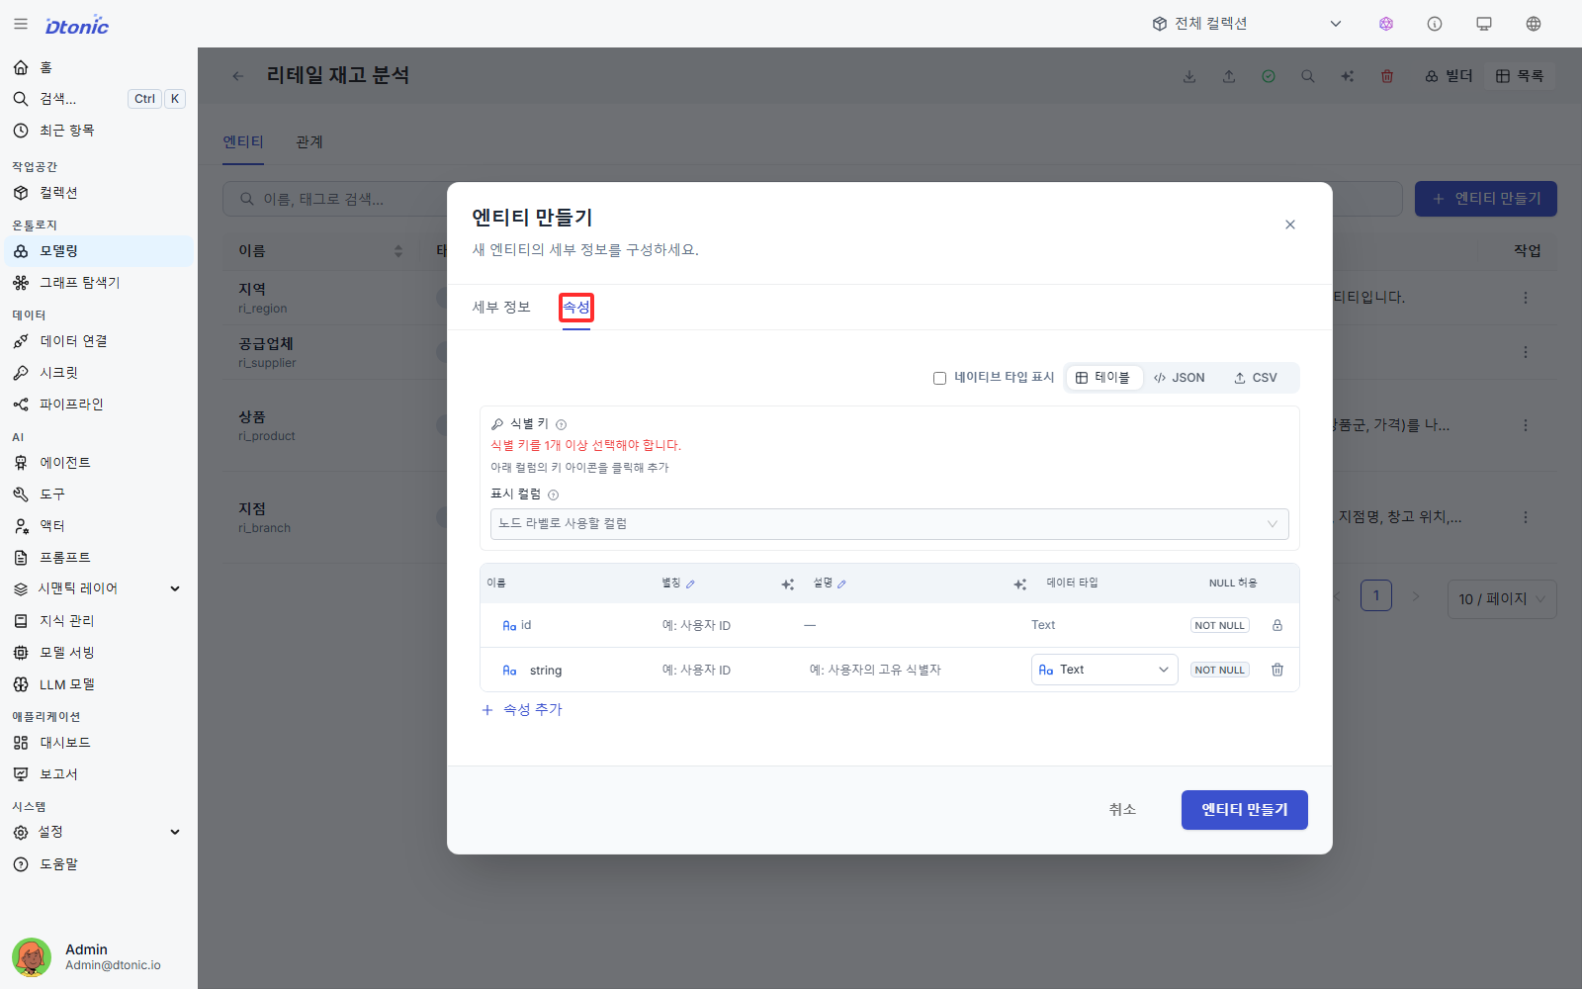Toggle NOT NULL badge on id row
This screenshot has width=1582, height=989.
[1219, 625]
